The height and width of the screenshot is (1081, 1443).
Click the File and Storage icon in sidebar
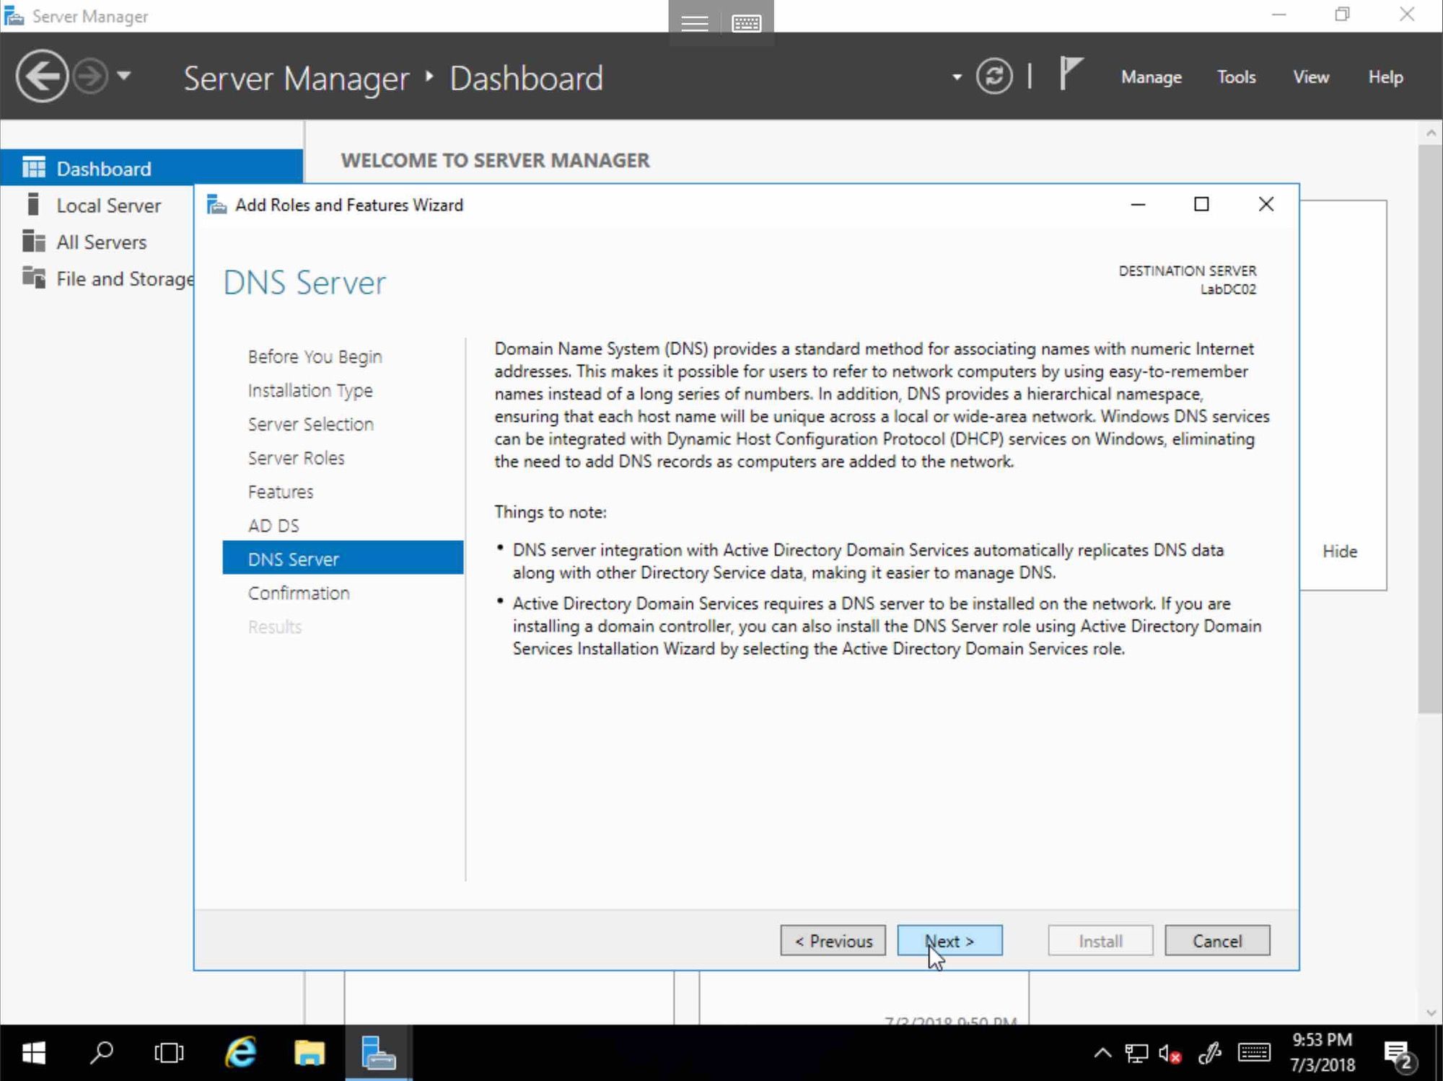(x=33, y=277)
